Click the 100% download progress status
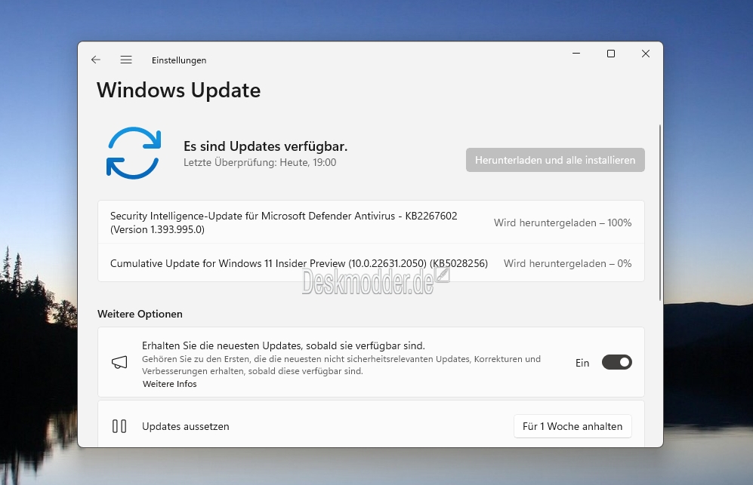The height and width of the screenshot is (485, 753). pos(563,223)
